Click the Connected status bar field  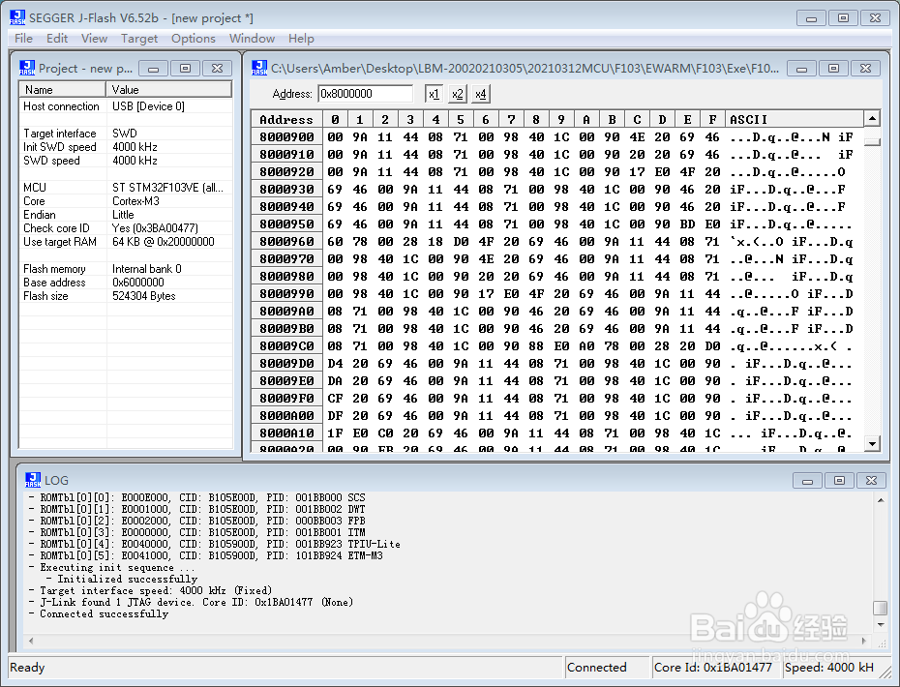(x=608, y=668)
